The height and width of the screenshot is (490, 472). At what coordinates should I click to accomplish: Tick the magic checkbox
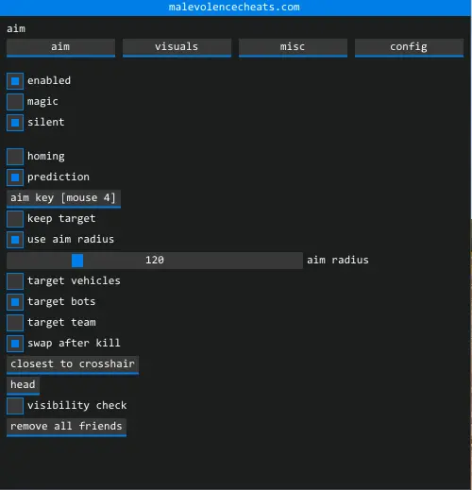point(15,102)
